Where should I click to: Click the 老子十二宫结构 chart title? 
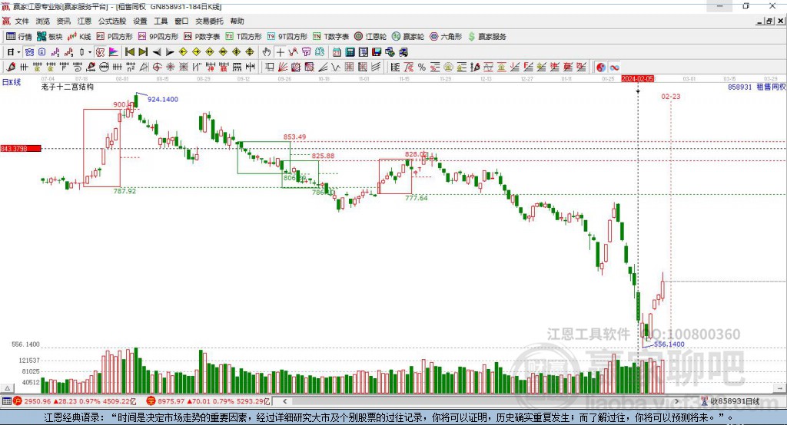tap(68, 87)
